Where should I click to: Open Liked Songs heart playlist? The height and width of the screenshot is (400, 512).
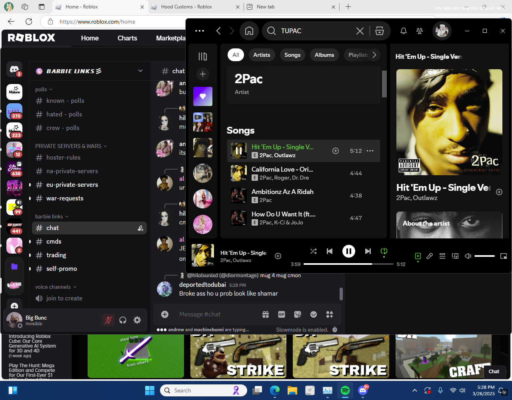[203, 96]
